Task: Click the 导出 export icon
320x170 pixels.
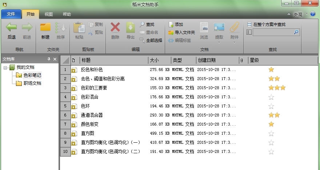Action: [x=131, y=27]
